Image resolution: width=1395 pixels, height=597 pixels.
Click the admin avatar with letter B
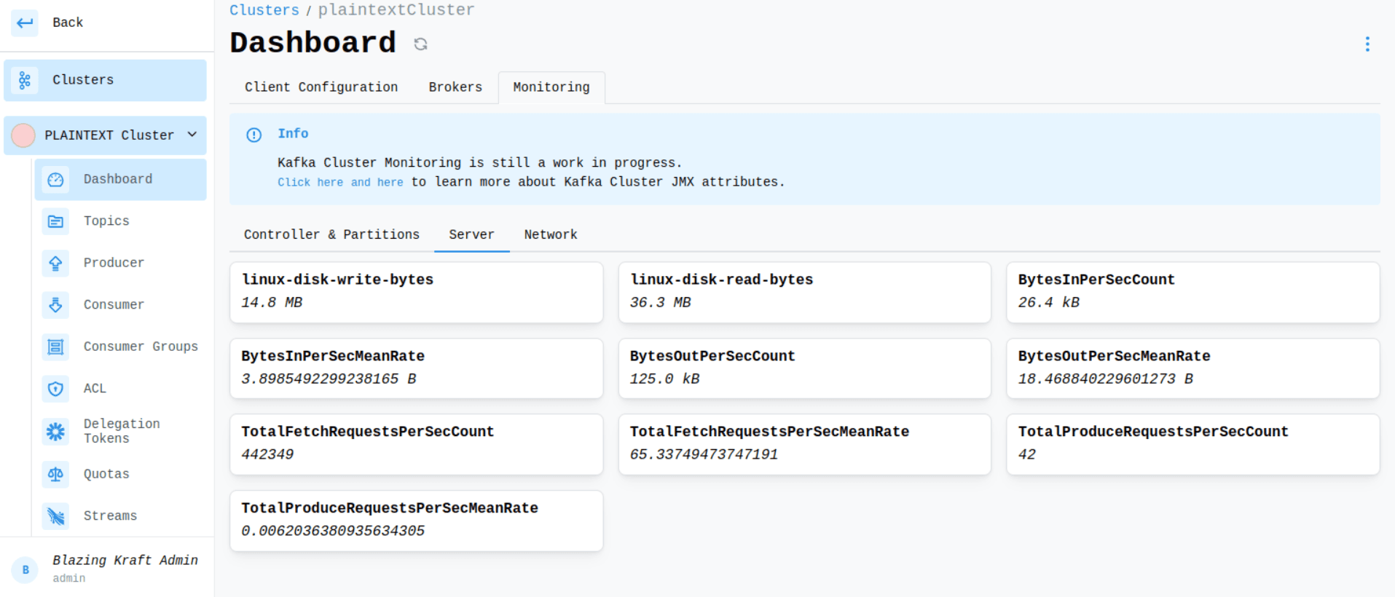click(x=25, y=570)
